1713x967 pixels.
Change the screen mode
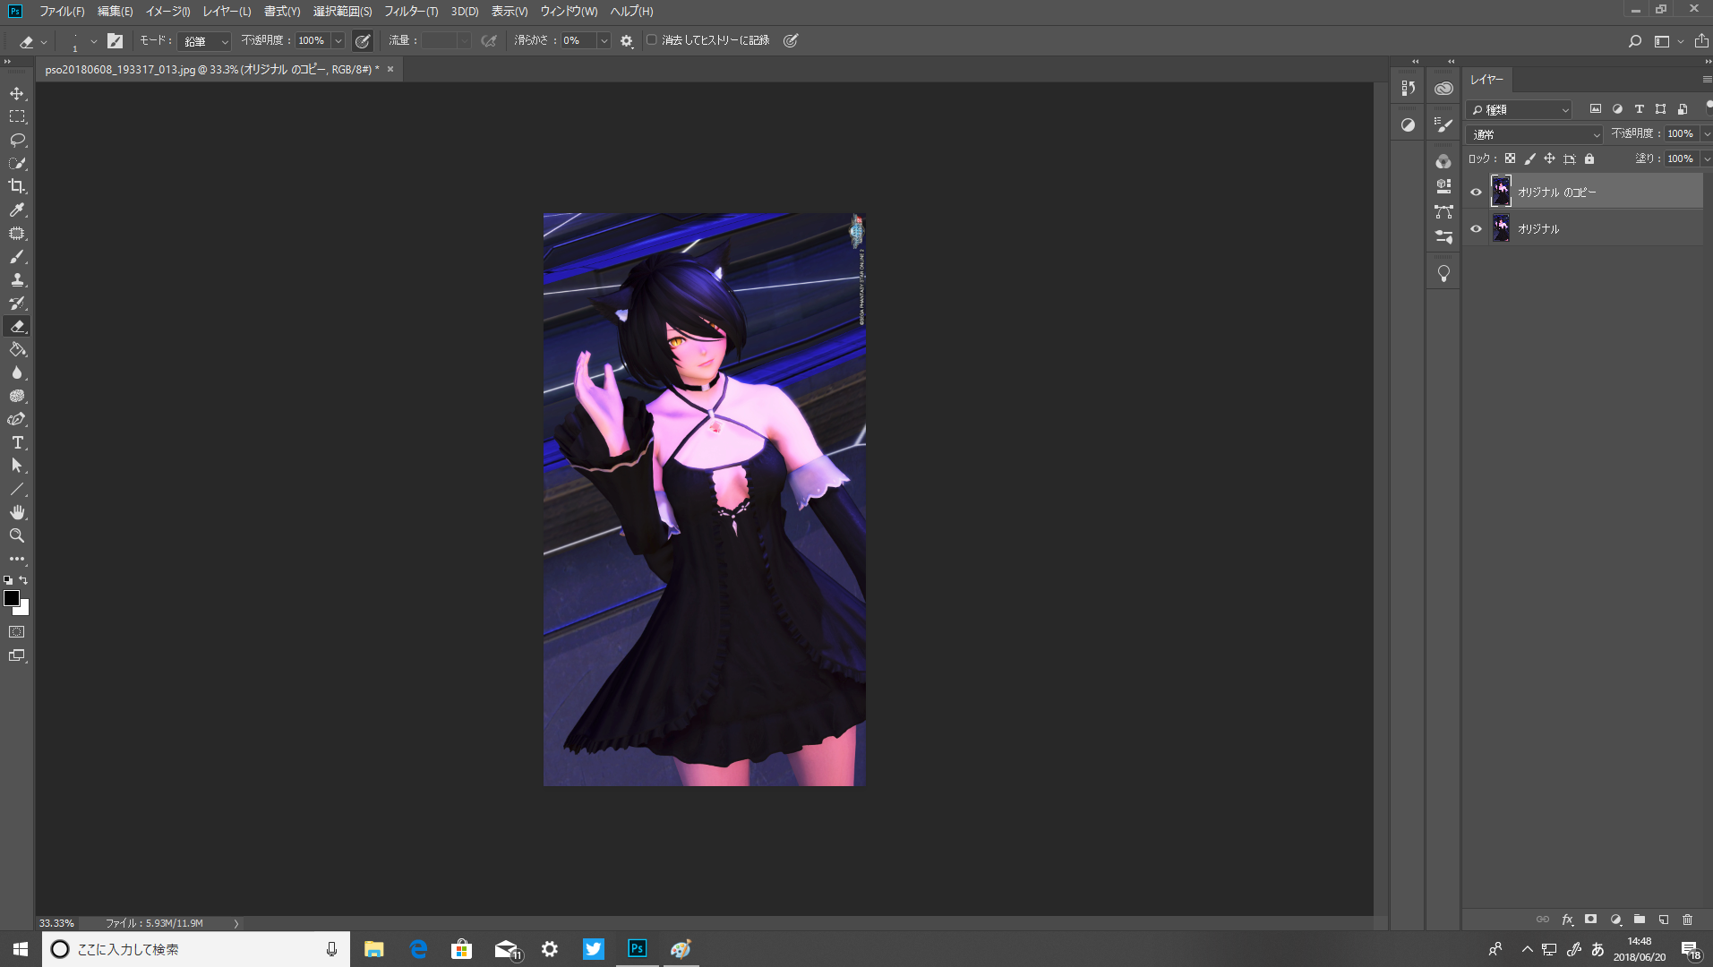point(17,655)
